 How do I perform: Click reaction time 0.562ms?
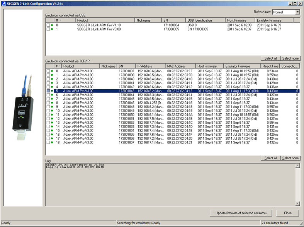272,115
